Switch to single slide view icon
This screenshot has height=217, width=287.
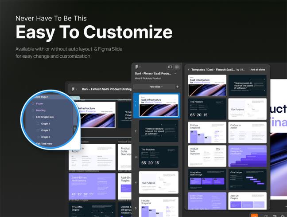170,67
